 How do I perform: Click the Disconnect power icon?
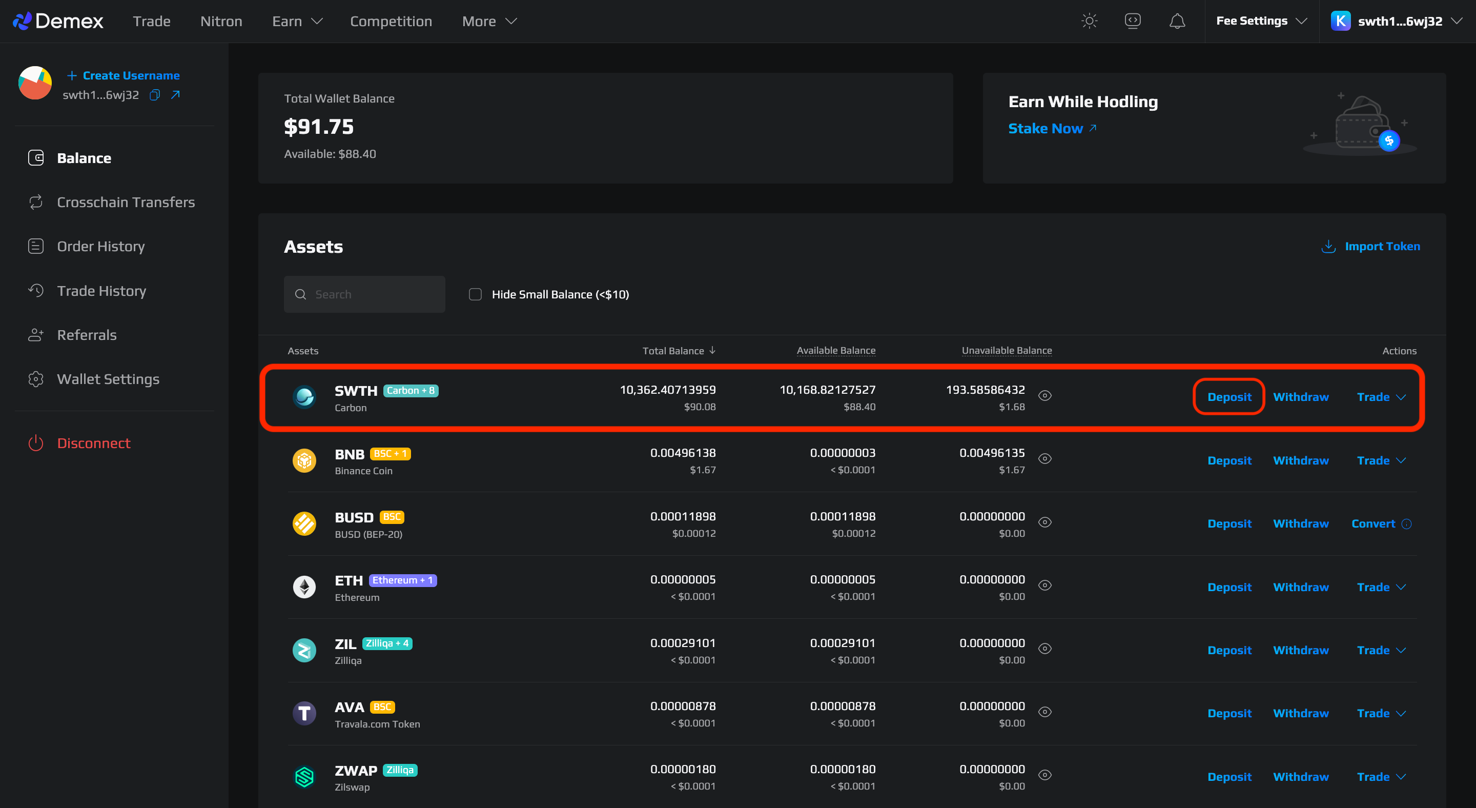(x=35, y=443)
